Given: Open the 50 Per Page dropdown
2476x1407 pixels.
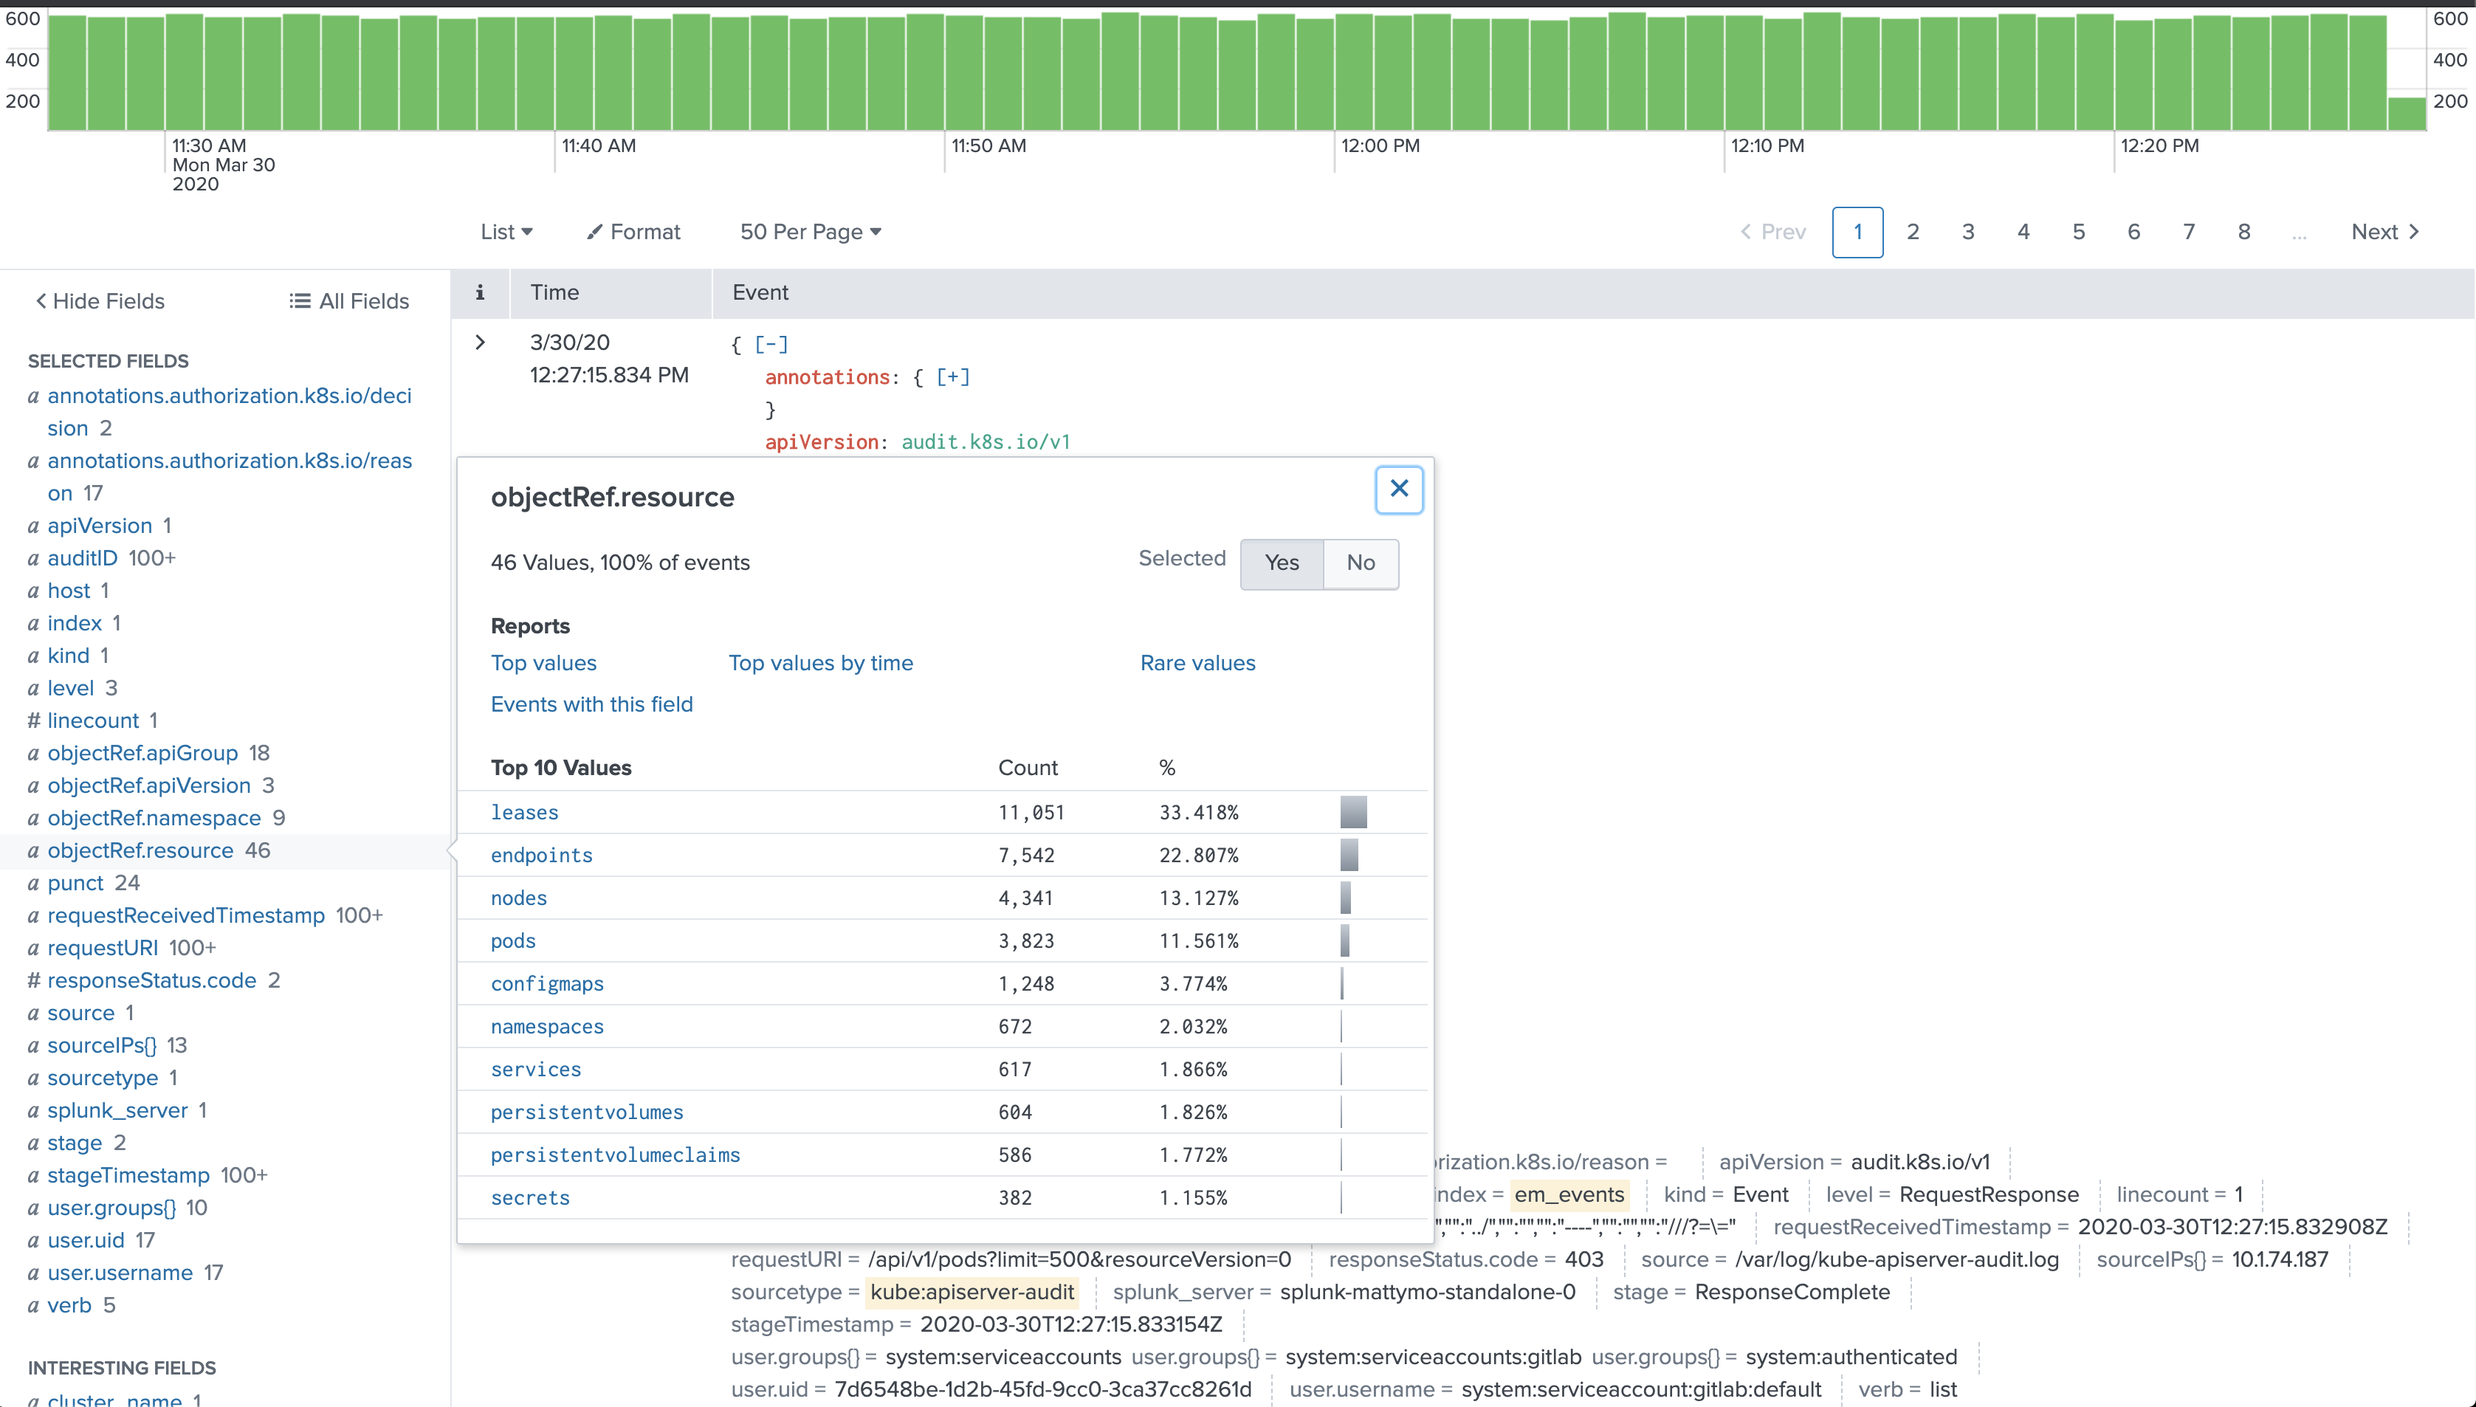Looking at the screenshot, I should [x=811, y=232].
